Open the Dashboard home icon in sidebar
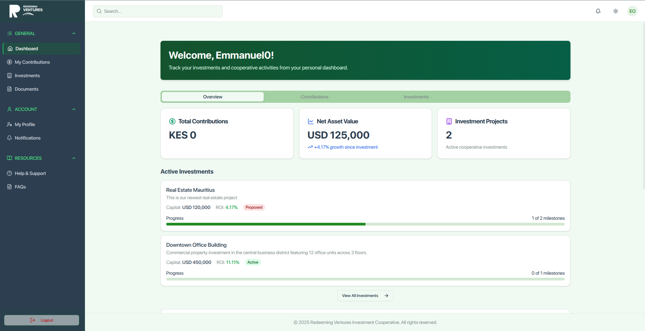The height and width of the screenshot is (331, 645). pos(9,49)
